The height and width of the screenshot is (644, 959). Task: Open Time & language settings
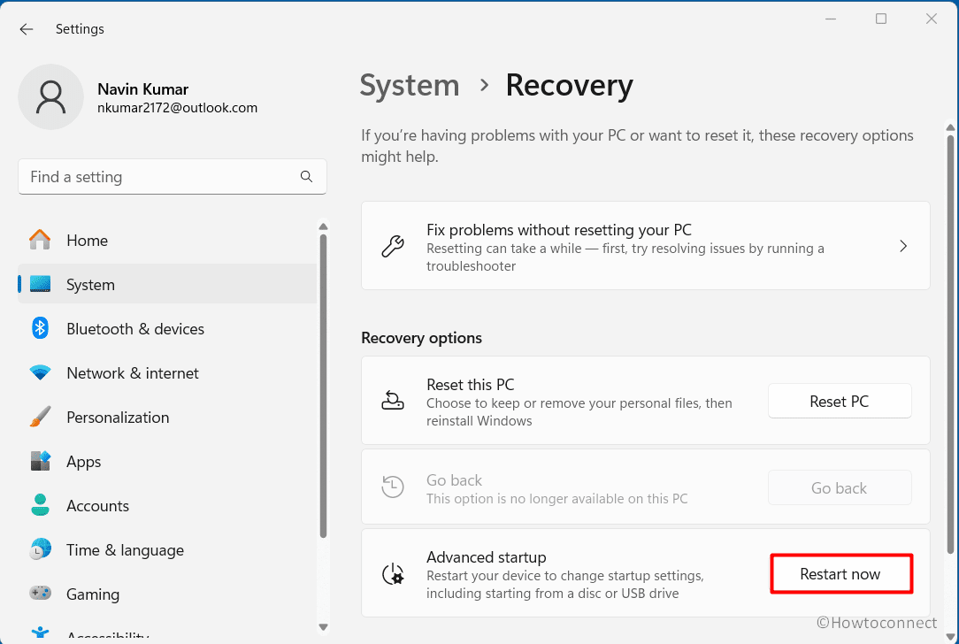[x=167, y=550]
